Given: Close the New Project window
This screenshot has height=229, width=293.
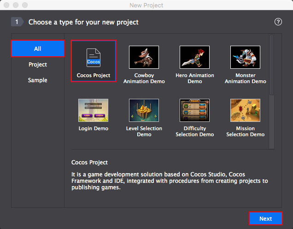Looking at the screenshot, I should pos(6,5).
